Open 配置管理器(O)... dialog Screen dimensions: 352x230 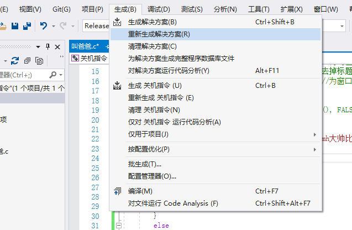click(x=216, y=176)
